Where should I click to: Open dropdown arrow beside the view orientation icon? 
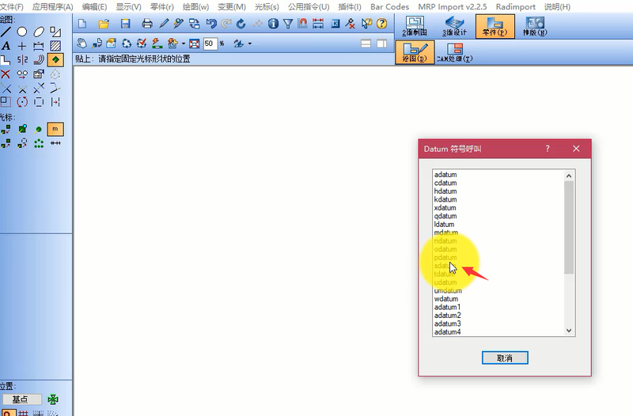(250, 43)
